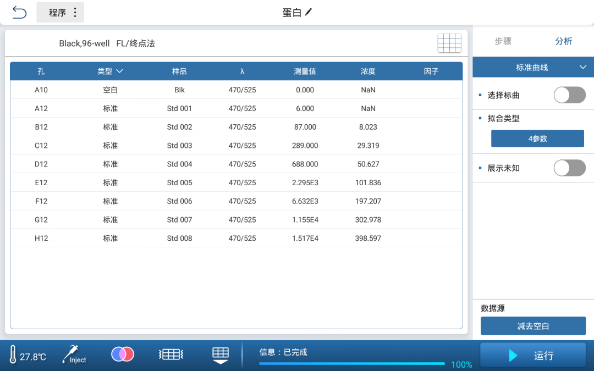Click concentration value 302.978
This screenshot has width=594, height=371.
tap(368, 219)
